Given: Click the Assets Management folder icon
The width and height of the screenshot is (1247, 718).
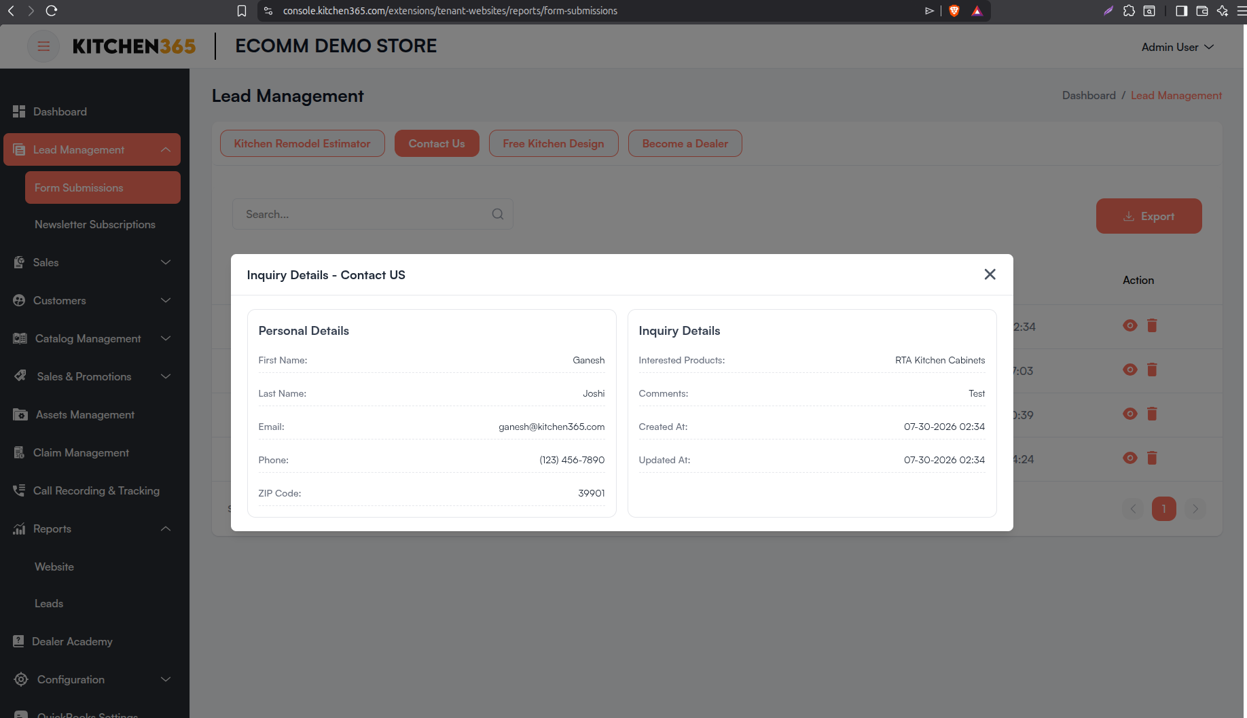Looking at the screenshot, I should pyautogui.click(x=20, y=414).
